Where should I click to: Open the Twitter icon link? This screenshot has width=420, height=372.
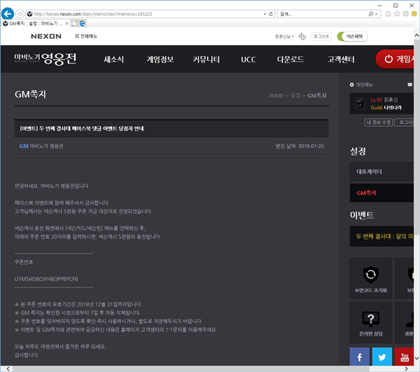pyautogui.click(x=382, y=357)
